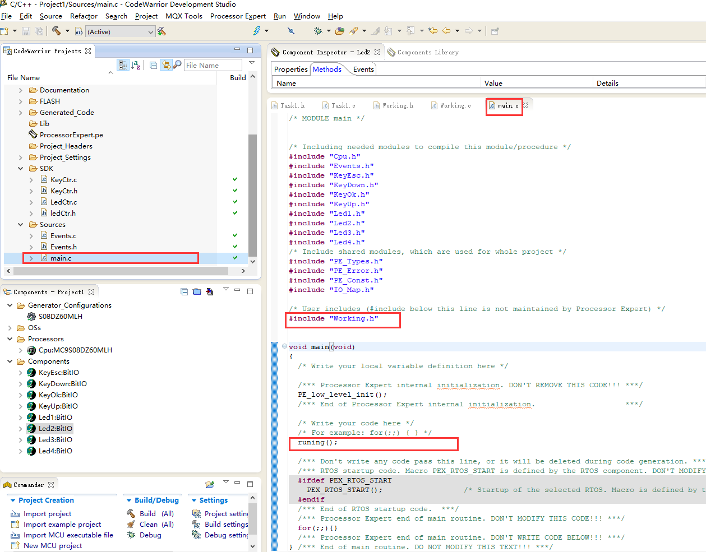Screen dimensions: 706x552
Task: Click the Project settings link in Commander
Action: click(227, 514)
